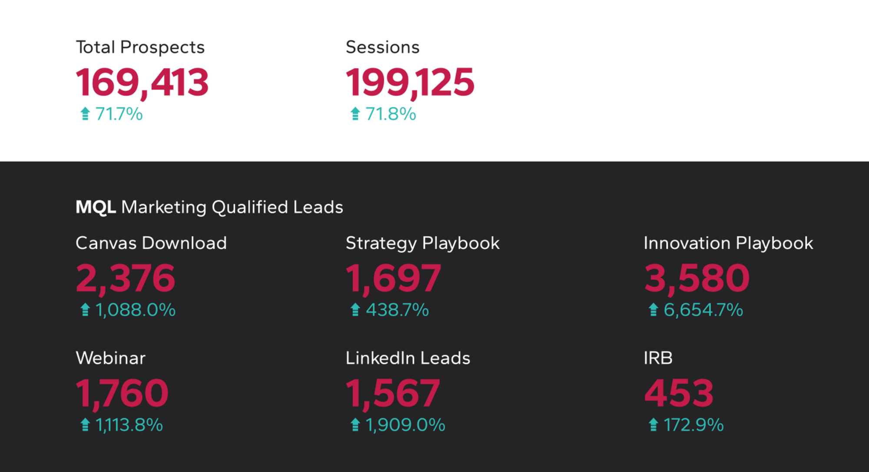Click the LinkedIn Leads label
Image resolution: width=869 pixels, height=472 pixels.
408,358
